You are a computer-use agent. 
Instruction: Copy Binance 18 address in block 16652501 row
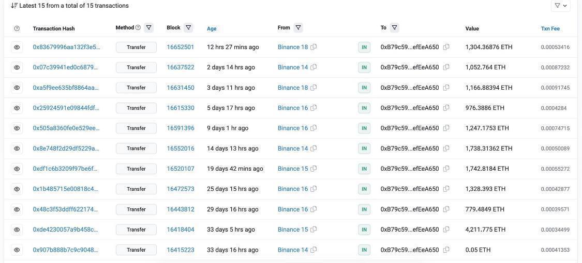[x=314, y=47]
